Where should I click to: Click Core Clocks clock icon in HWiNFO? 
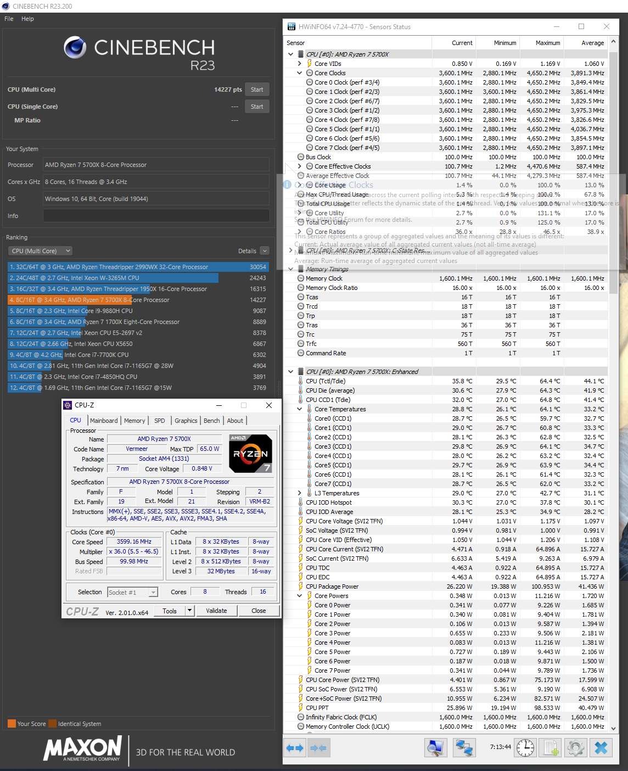310,73
